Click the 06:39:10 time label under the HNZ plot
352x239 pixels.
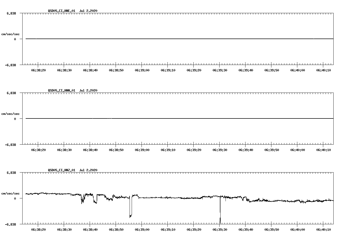pos(168,229)
